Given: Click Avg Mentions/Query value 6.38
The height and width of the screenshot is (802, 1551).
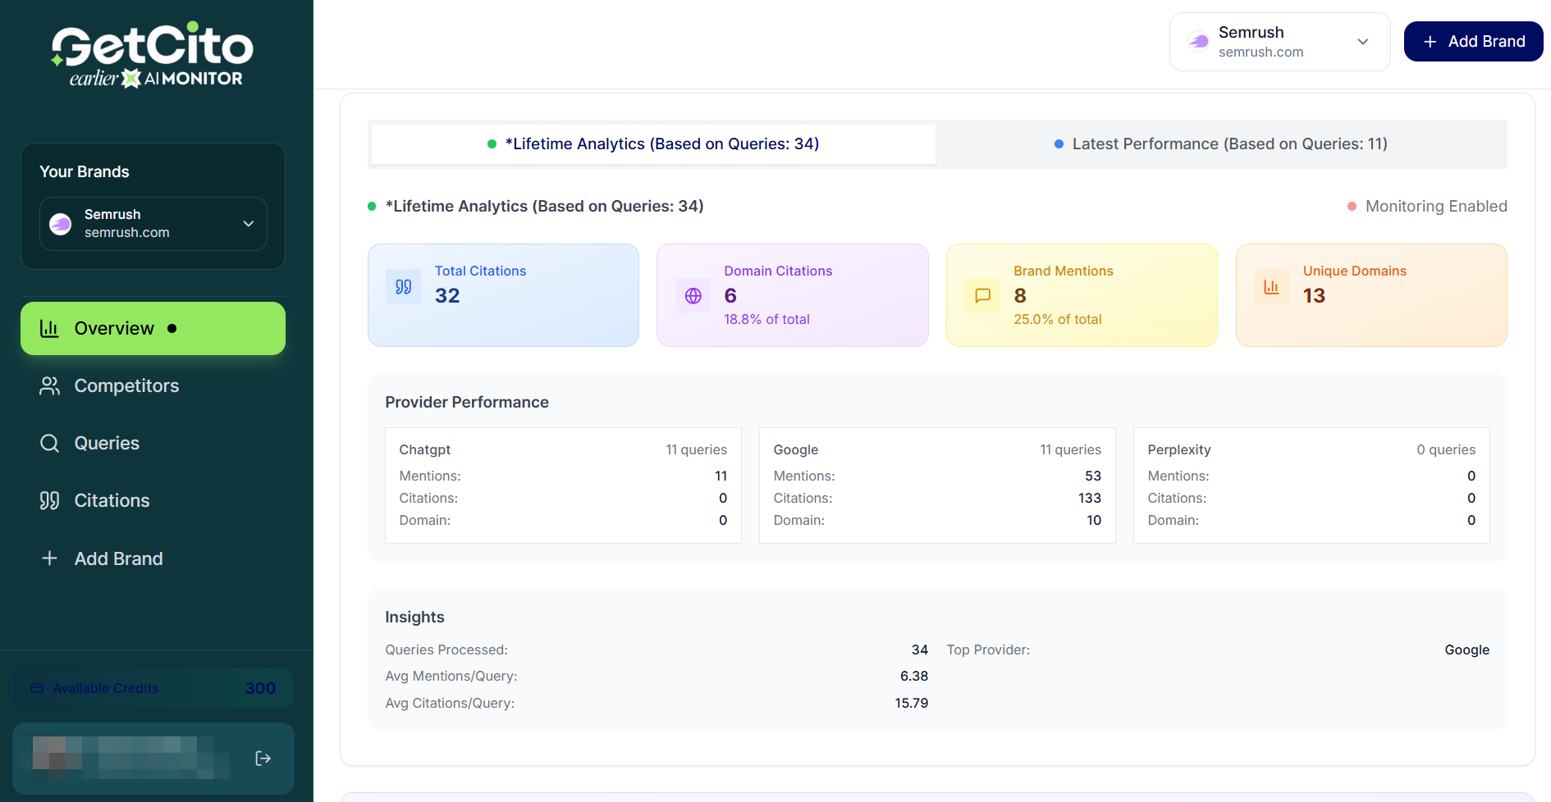Looking at the screenshot, I should coord(914,677).
